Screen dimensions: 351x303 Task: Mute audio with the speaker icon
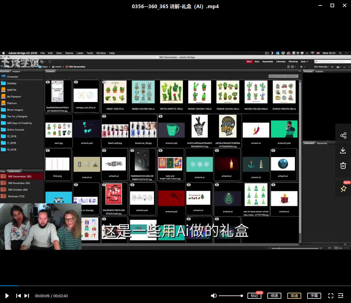[213, 296]
